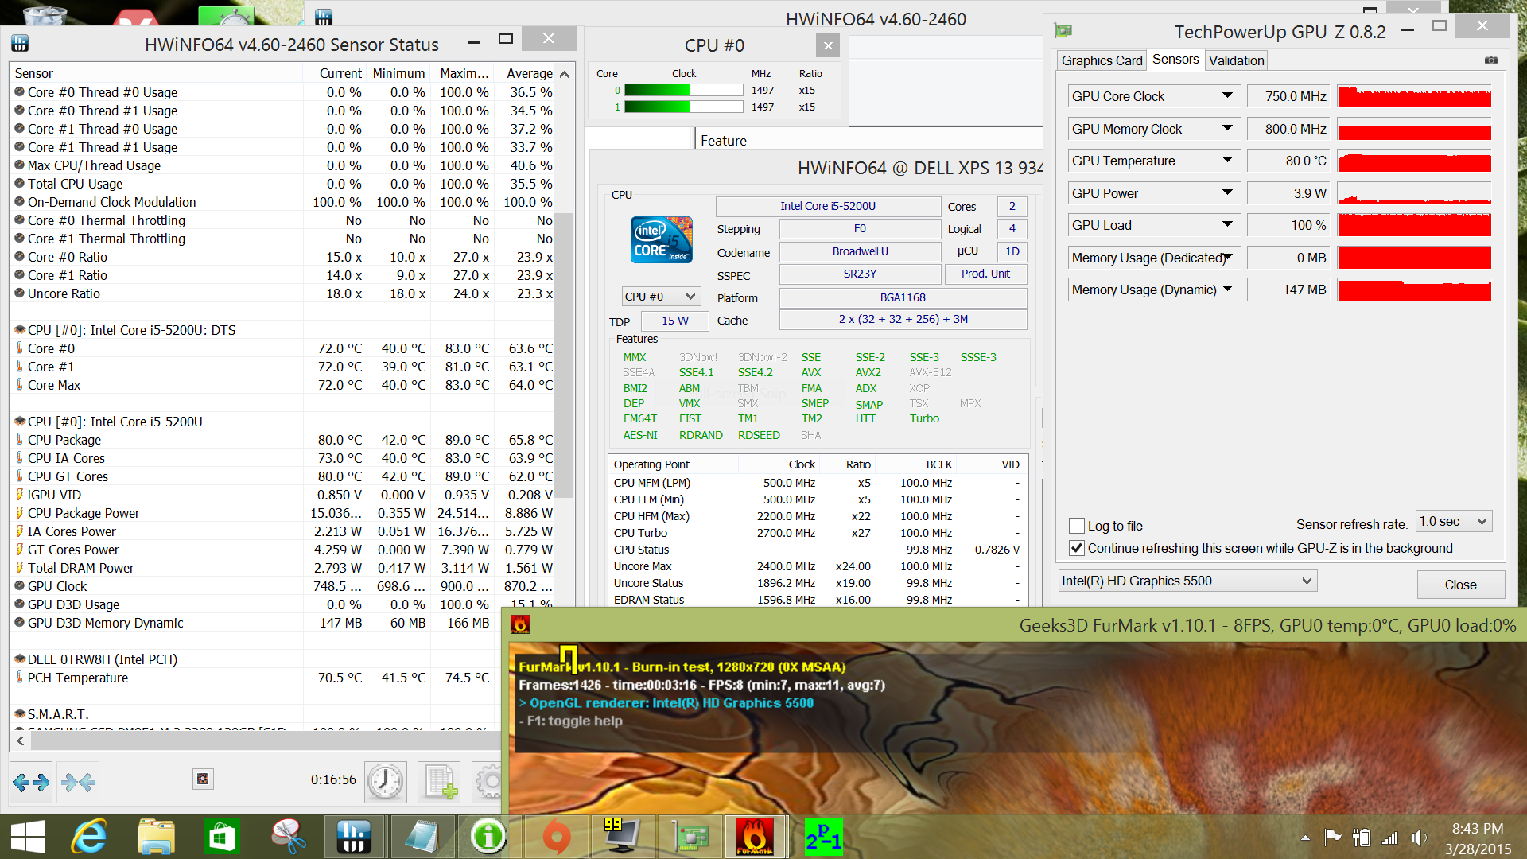Viewport: 1527px width, 859px height.
Task: Enable the Log to file checkbox
Action: (1077, 526)
